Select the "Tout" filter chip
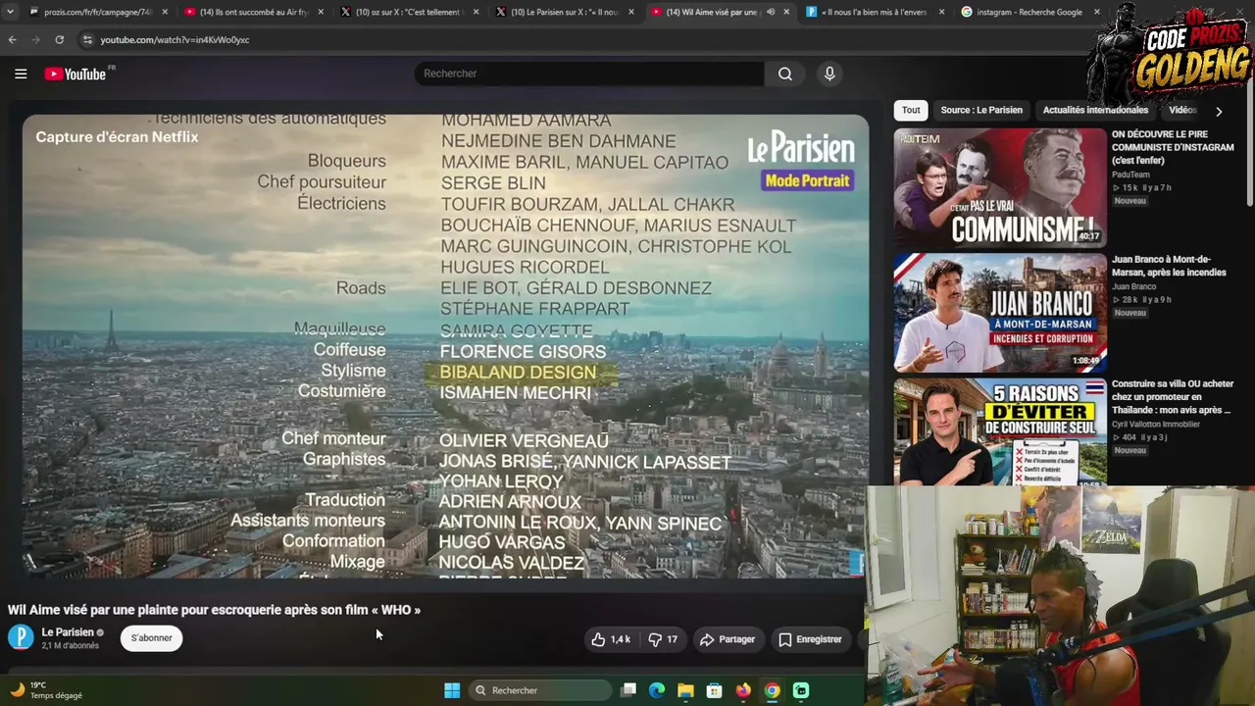The height and width of the screenshot is (706, 1255). point(911,111)
